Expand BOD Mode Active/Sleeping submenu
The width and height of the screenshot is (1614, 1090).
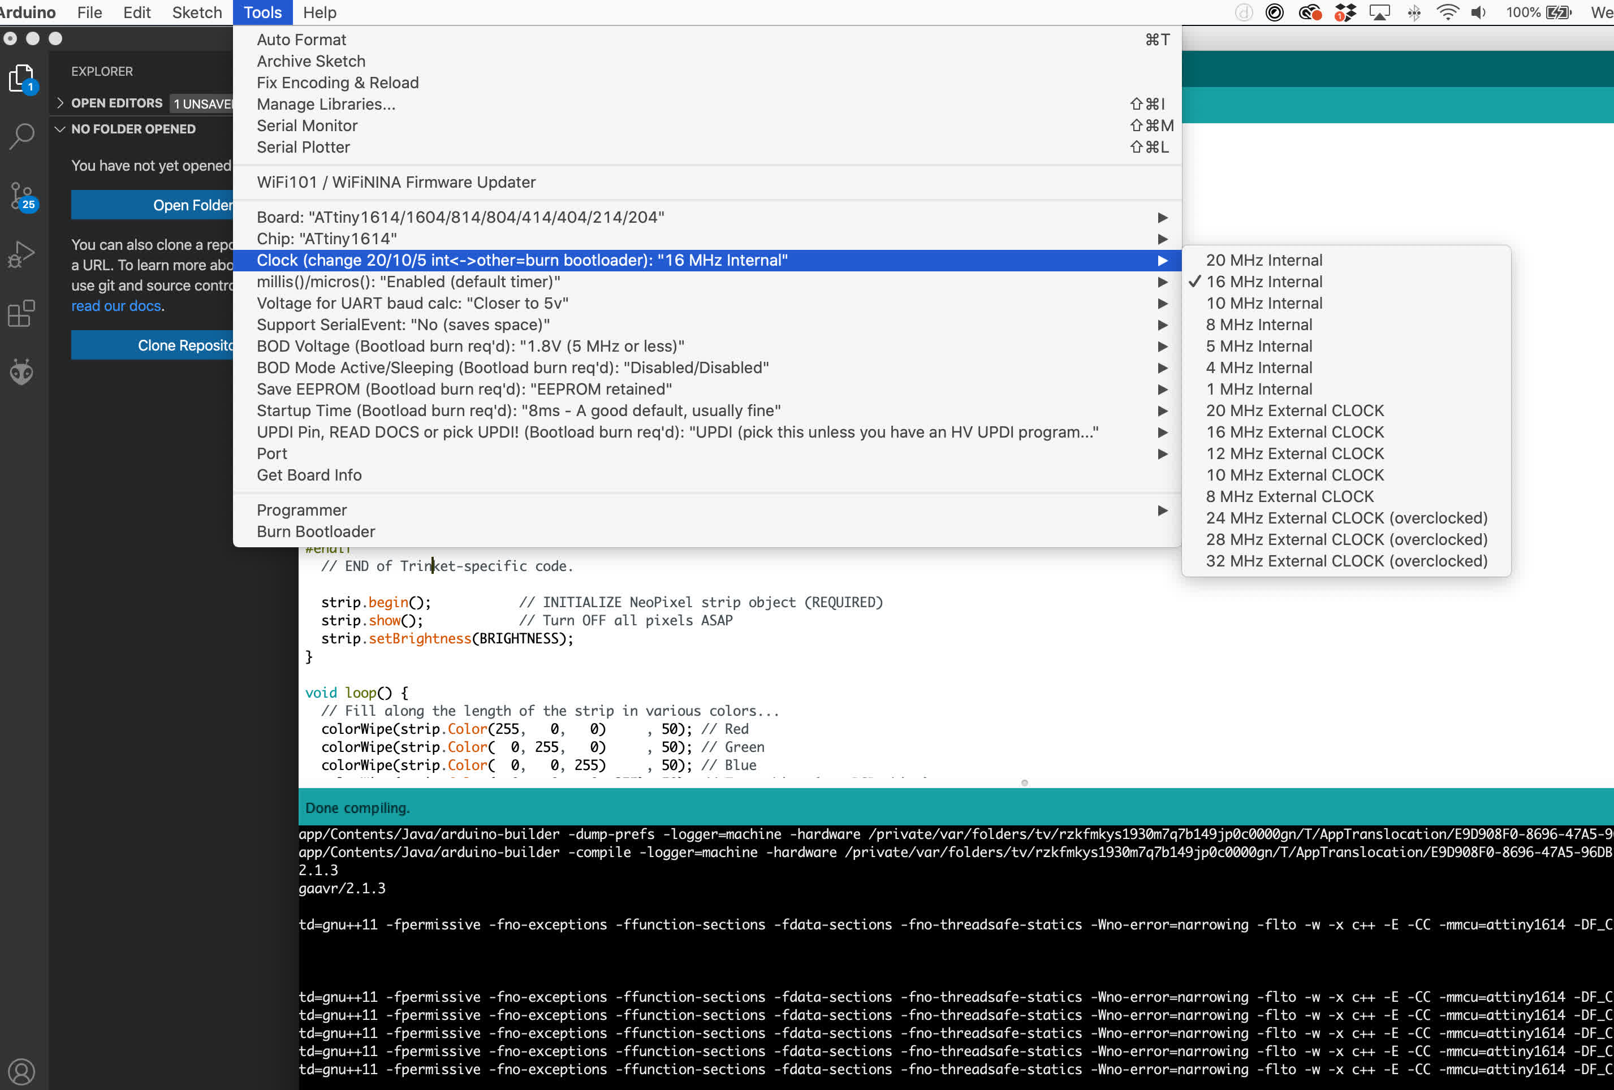pos(707,368)
